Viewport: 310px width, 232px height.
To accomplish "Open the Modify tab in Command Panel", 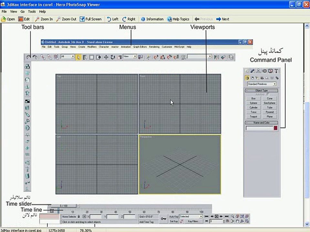I will [252, 71].
